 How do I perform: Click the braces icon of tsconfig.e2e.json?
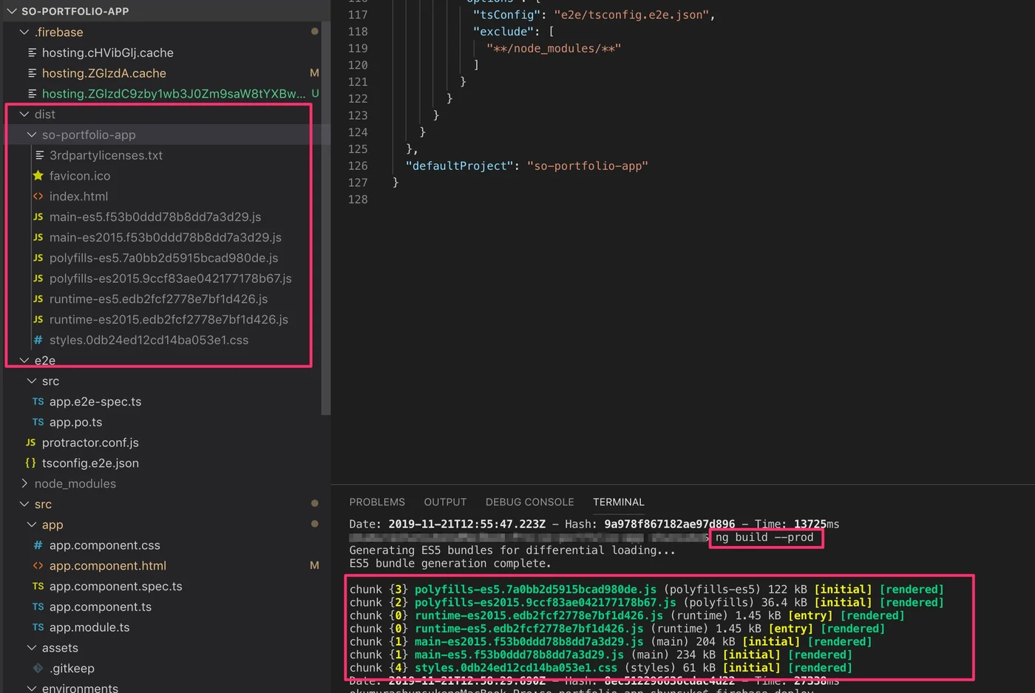click(x=30, y=463)
